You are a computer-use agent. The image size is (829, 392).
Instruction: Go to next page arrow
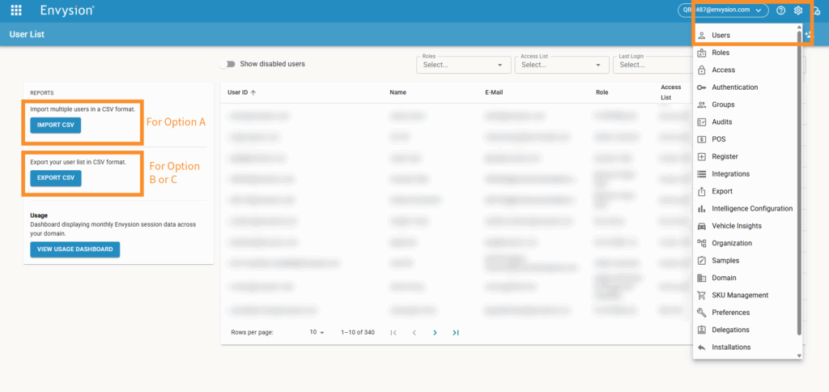(x=435, y=332)
